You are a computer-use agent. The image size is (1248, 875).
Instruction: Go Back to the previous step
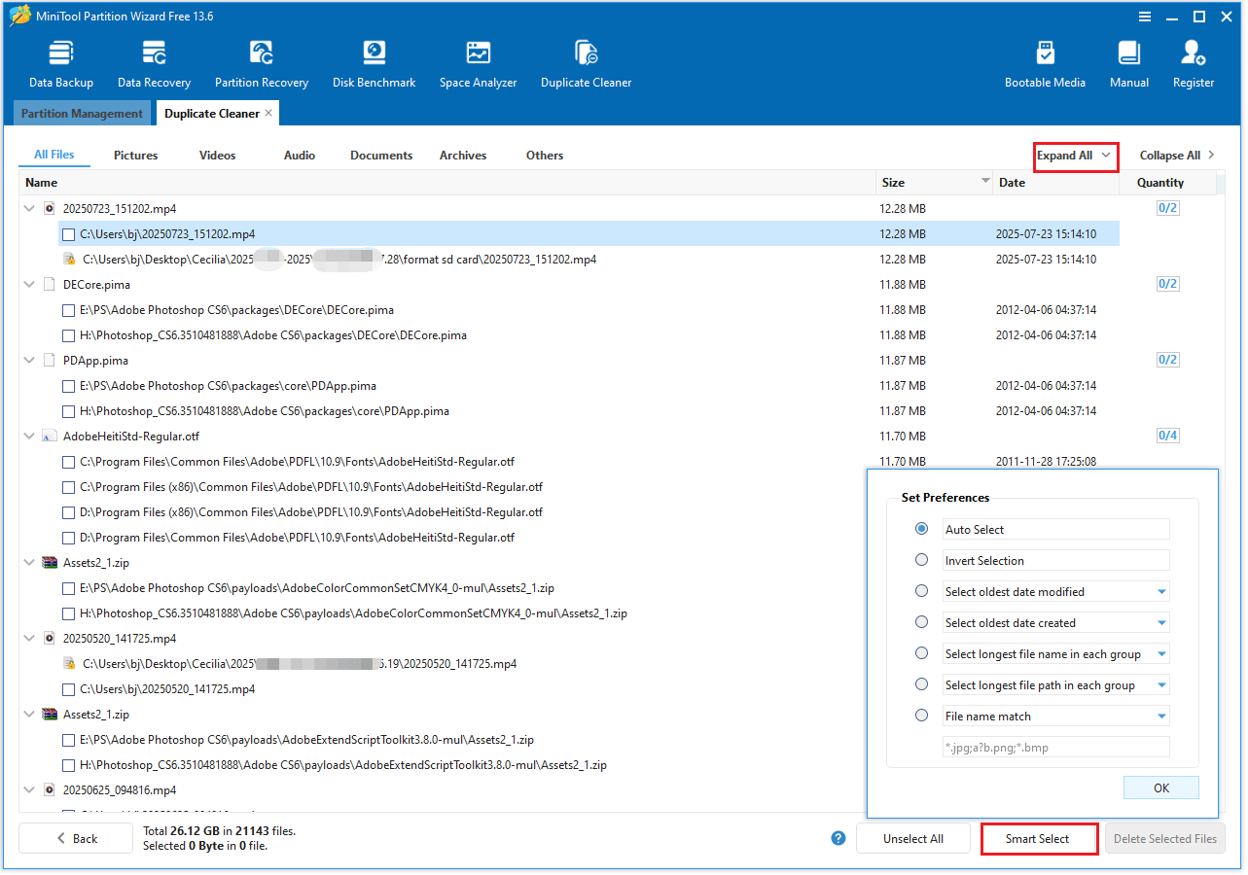[76, 839]
